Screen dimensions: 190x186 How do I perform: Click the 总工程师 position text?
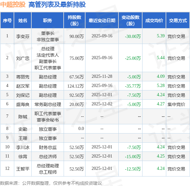click(x=47, y=172)
